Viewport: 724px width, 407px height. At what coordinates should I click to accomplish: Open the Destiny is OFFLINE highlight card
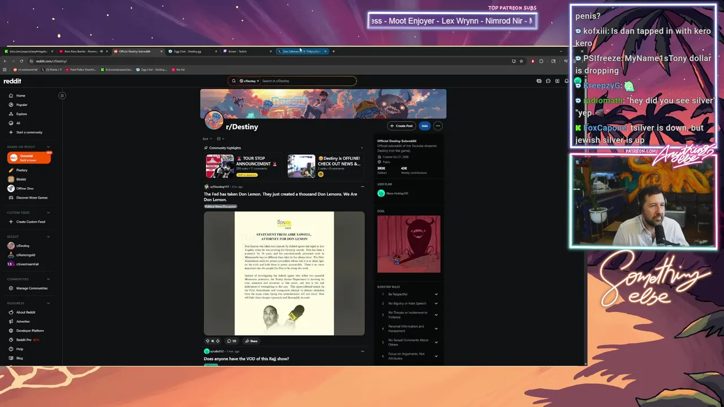point(325,166)
